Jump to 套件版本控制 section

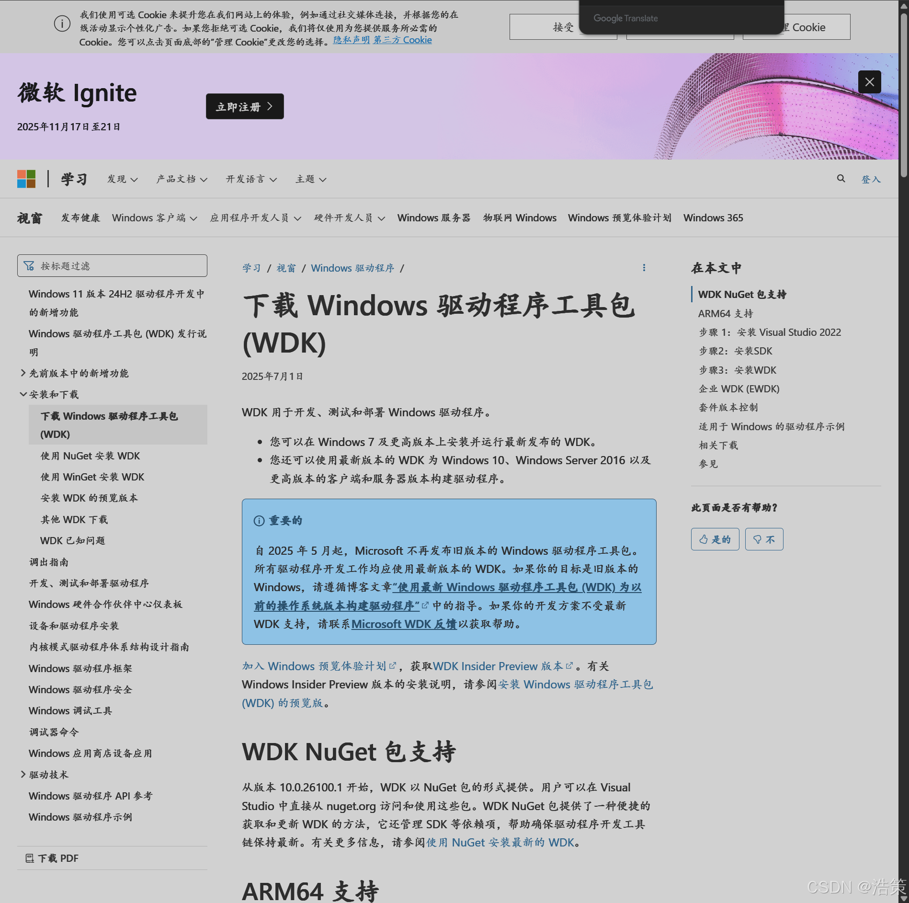click(x=728, y=408)
